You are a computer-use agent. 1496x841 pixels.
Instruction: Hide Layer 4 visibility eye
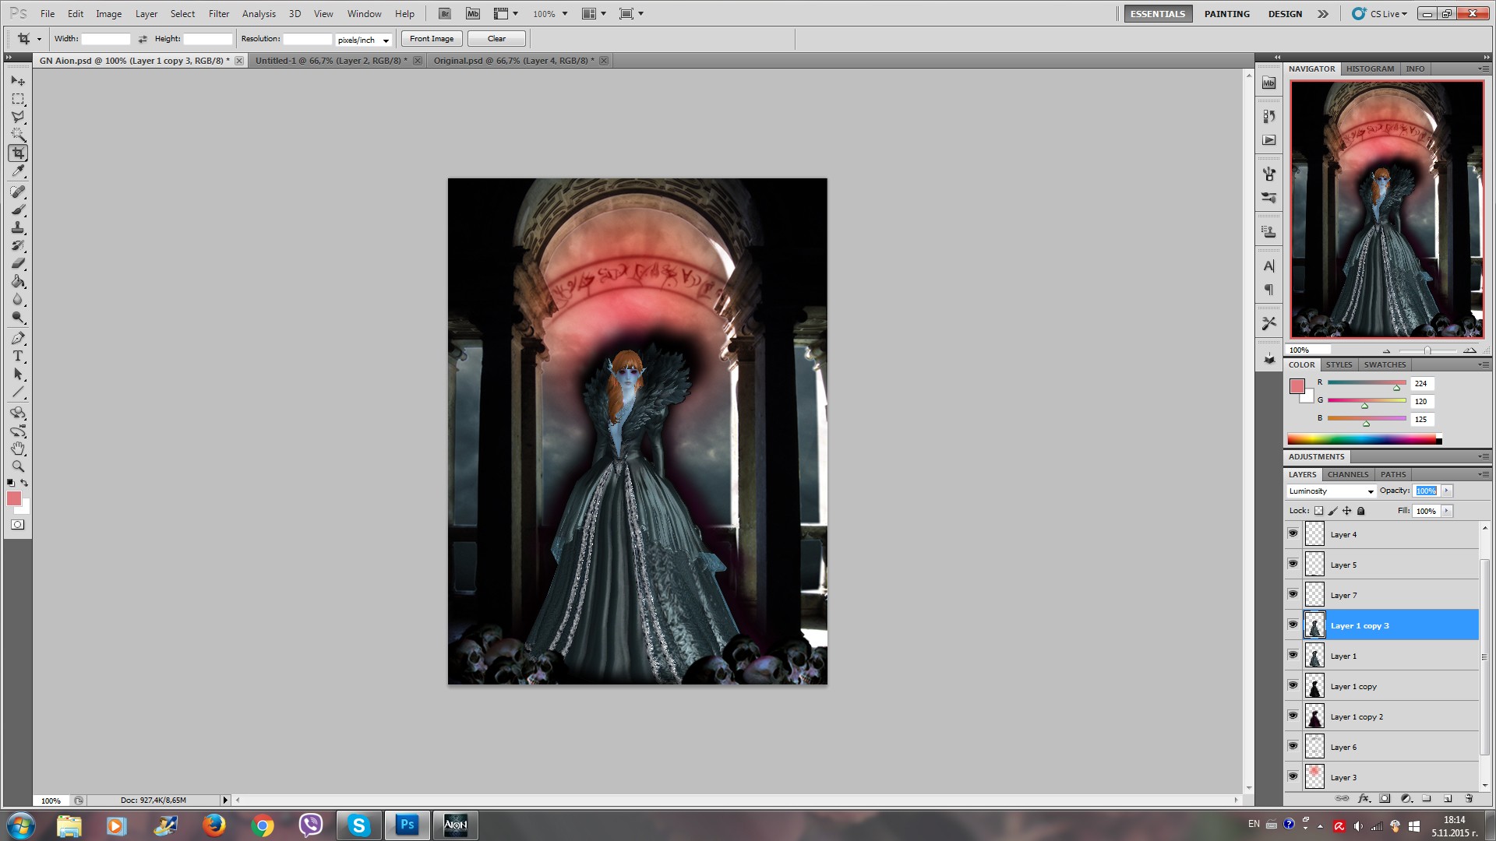tap(1293, 533)
